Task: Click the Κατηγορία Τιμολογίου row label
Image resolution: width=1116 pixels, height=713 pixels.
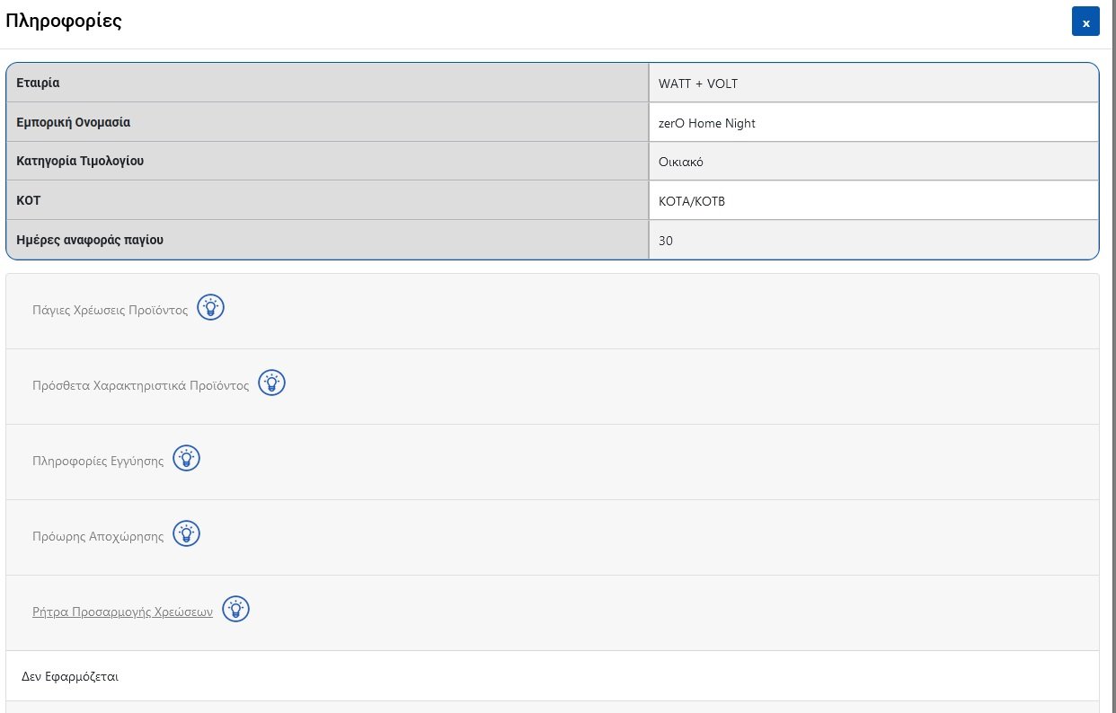Action: (x=80, y=161)
